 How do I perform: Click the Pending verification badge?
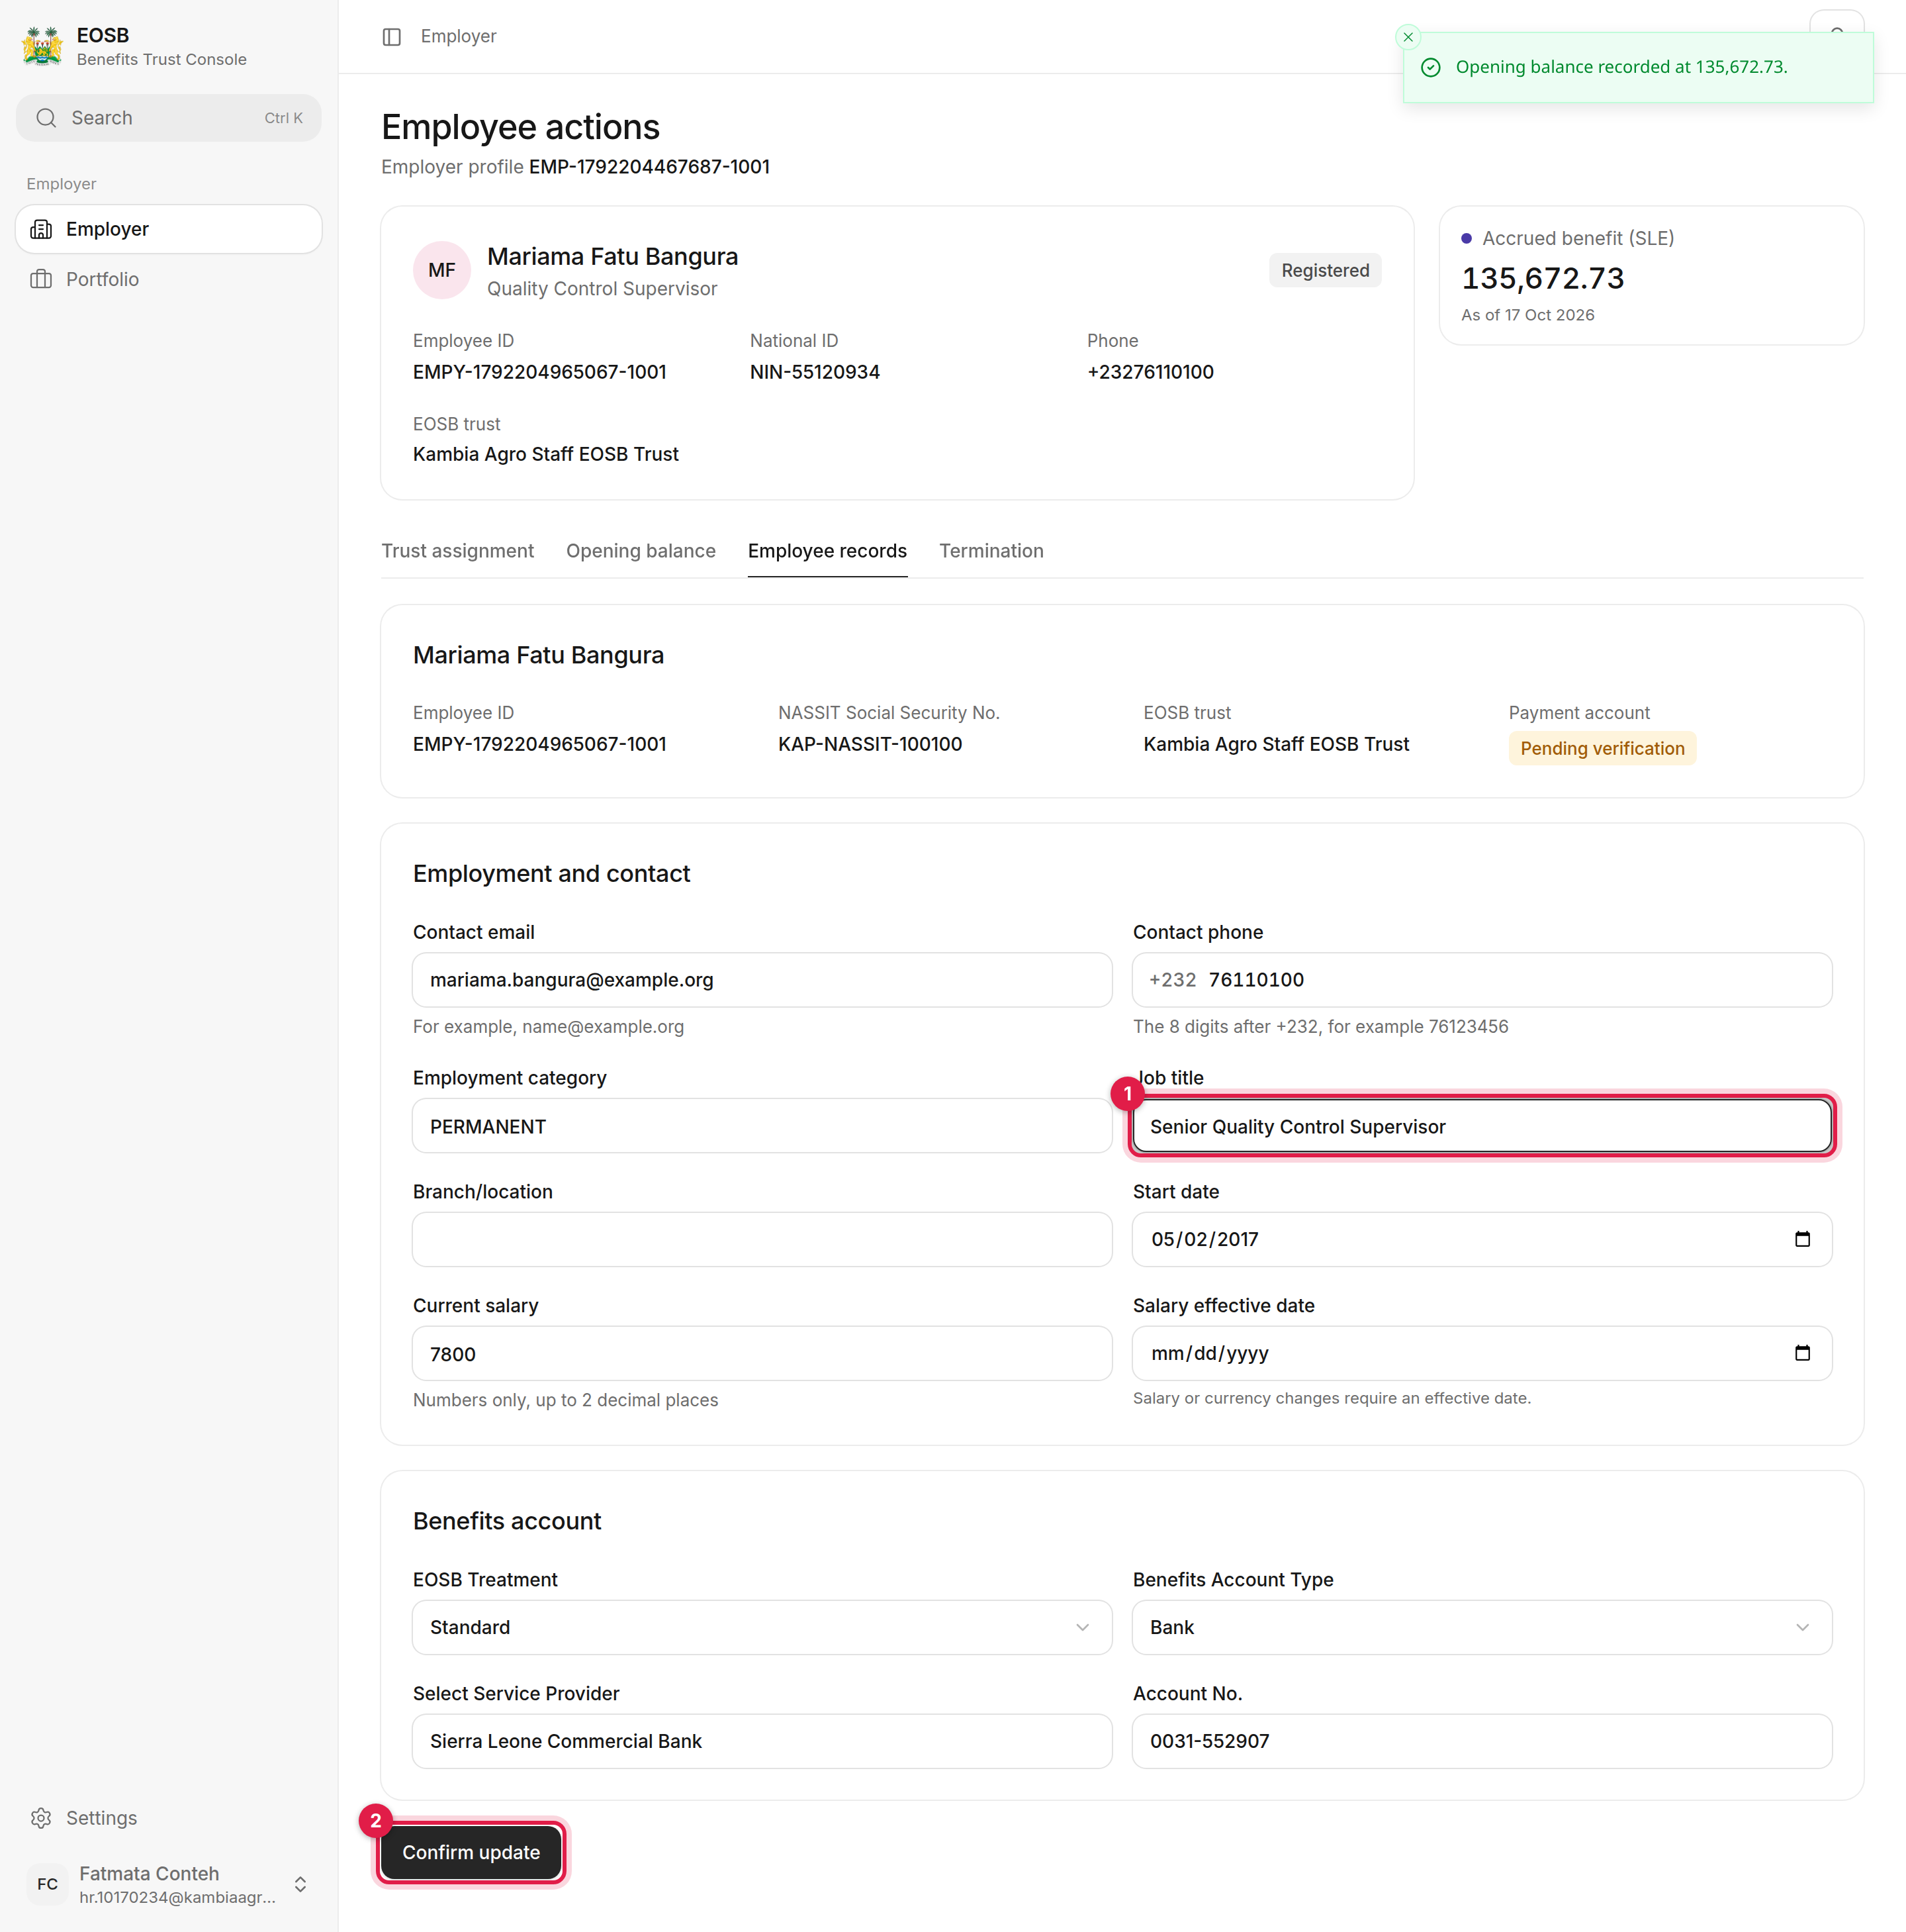coord(1602,748)
